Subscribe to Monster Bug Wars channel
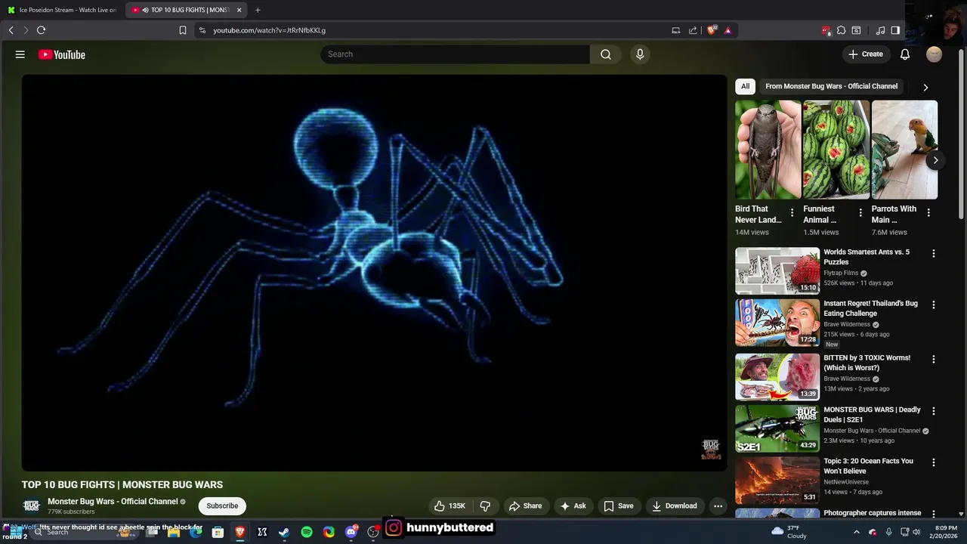Screen dimensions: 967x544 222,506
